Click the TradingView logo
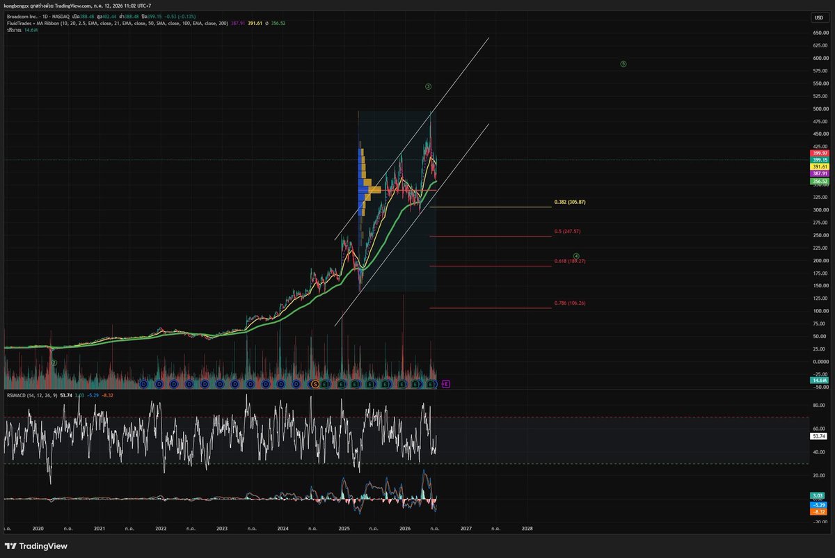 click(35, 546)
